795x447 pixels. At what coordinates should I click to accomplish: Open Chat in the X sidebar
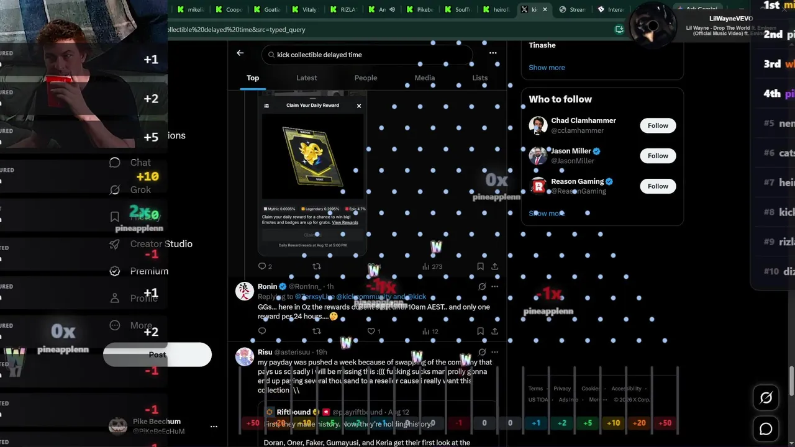pyautogui.click(x=130, y=163)
